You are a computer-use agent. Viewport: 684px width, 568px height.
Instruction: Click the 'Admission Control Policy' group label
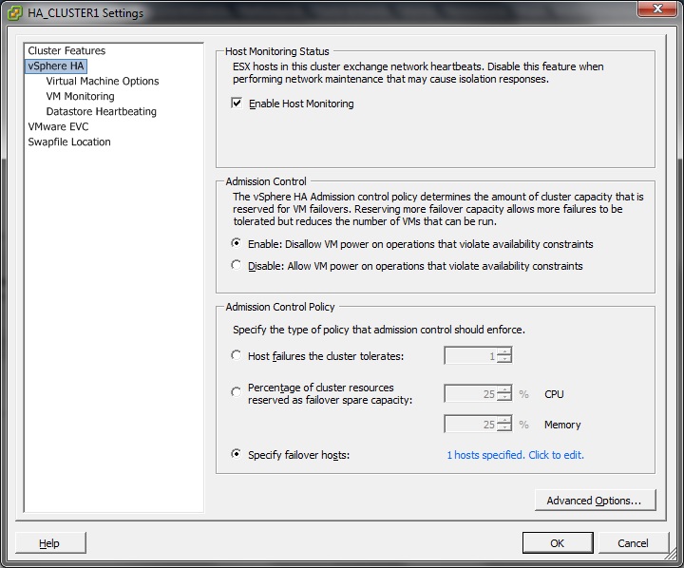(280, 307)
